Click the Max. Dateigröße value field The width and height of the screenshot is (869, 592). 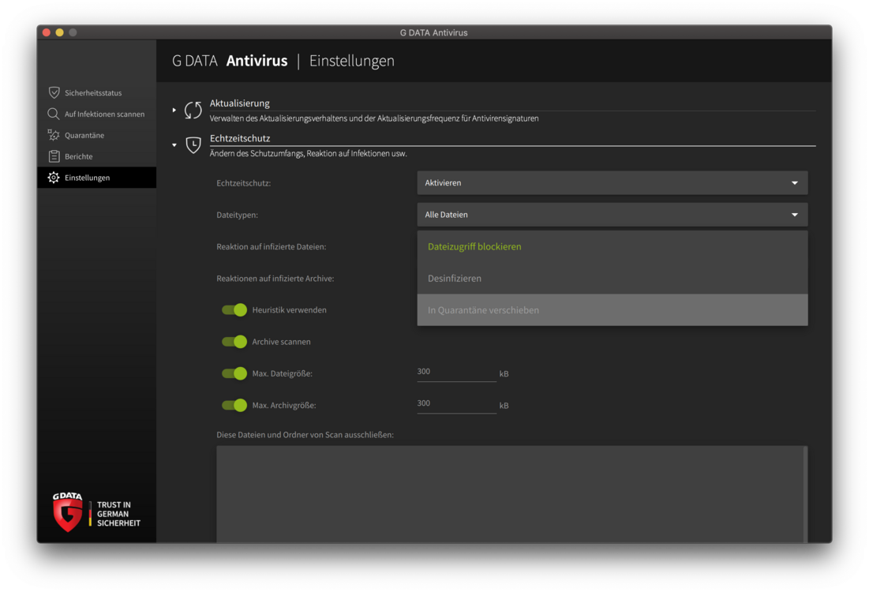coord(457,373)
